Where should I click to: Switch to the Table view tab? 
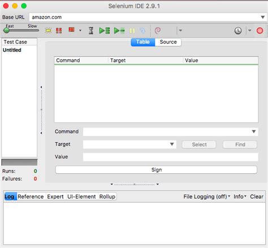[x=143, y=42]
